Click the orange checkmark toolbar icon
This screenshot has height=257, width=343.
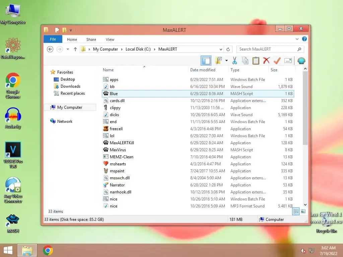277,61
